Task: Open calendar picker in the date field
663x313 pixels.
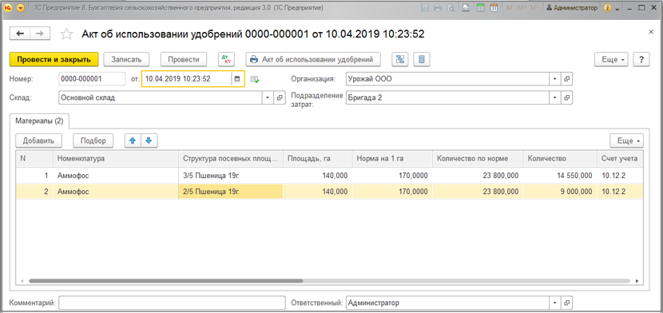Action: coord(237,78)
